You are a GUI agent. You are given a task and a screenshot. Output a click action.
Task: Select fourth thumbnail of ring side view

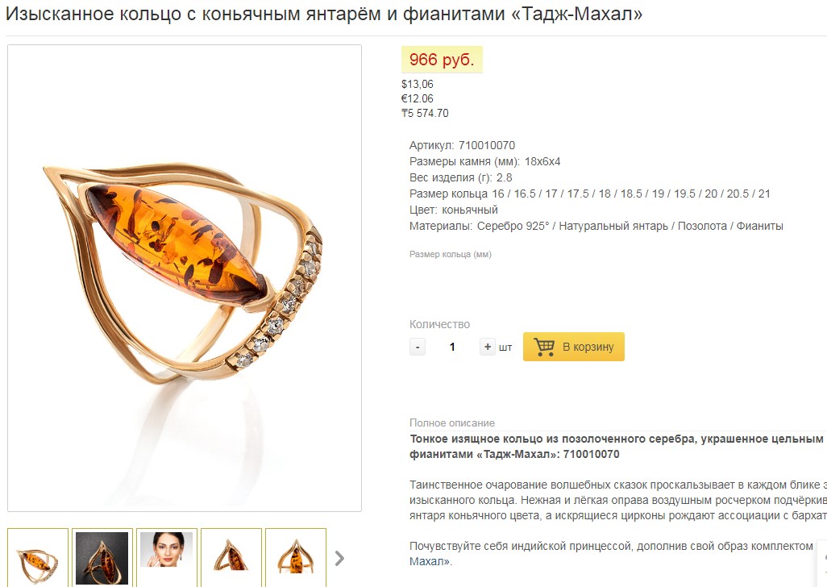tap(231, 558)
